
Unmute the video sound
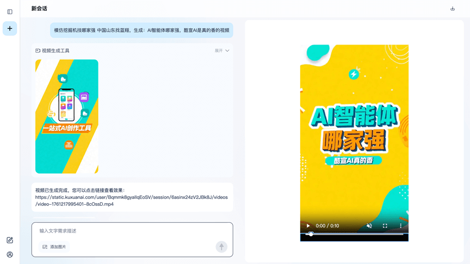point(369,226)
